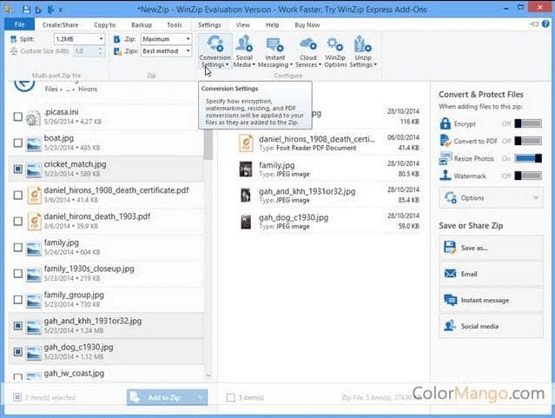Open the File tab
The image size is (555, 418).
tap(19, 24)
